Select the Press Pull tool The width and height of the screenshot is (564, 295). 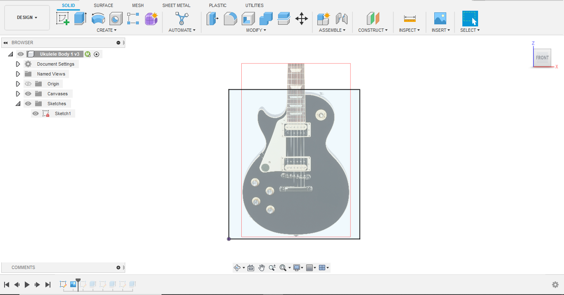pos(212,19)
